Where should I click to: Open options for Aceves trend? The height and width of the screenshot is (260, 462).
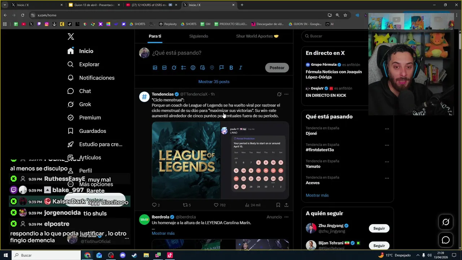[387, 178]
